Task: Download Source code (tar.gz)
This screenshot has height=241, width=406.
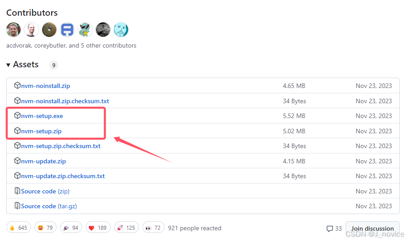Action: [x=49, y=206]
